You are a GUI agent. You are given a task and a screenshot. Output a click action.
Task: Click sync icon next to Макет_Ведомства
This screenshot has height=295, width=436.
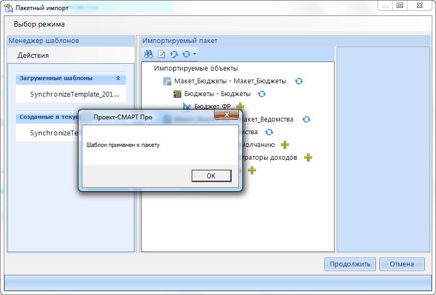pos(306,119)
